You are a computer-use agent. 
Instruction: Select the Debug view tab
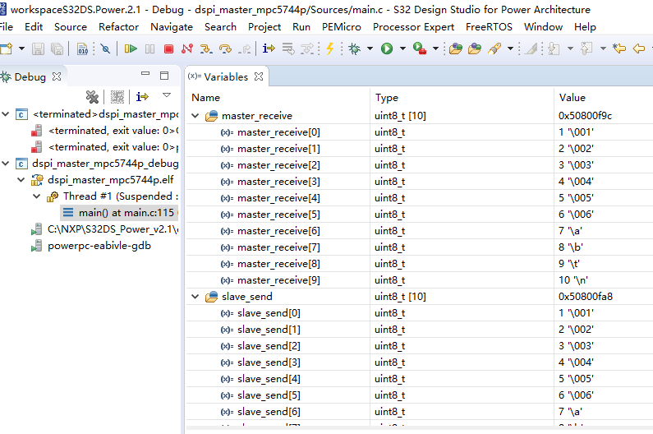[30, 76]
